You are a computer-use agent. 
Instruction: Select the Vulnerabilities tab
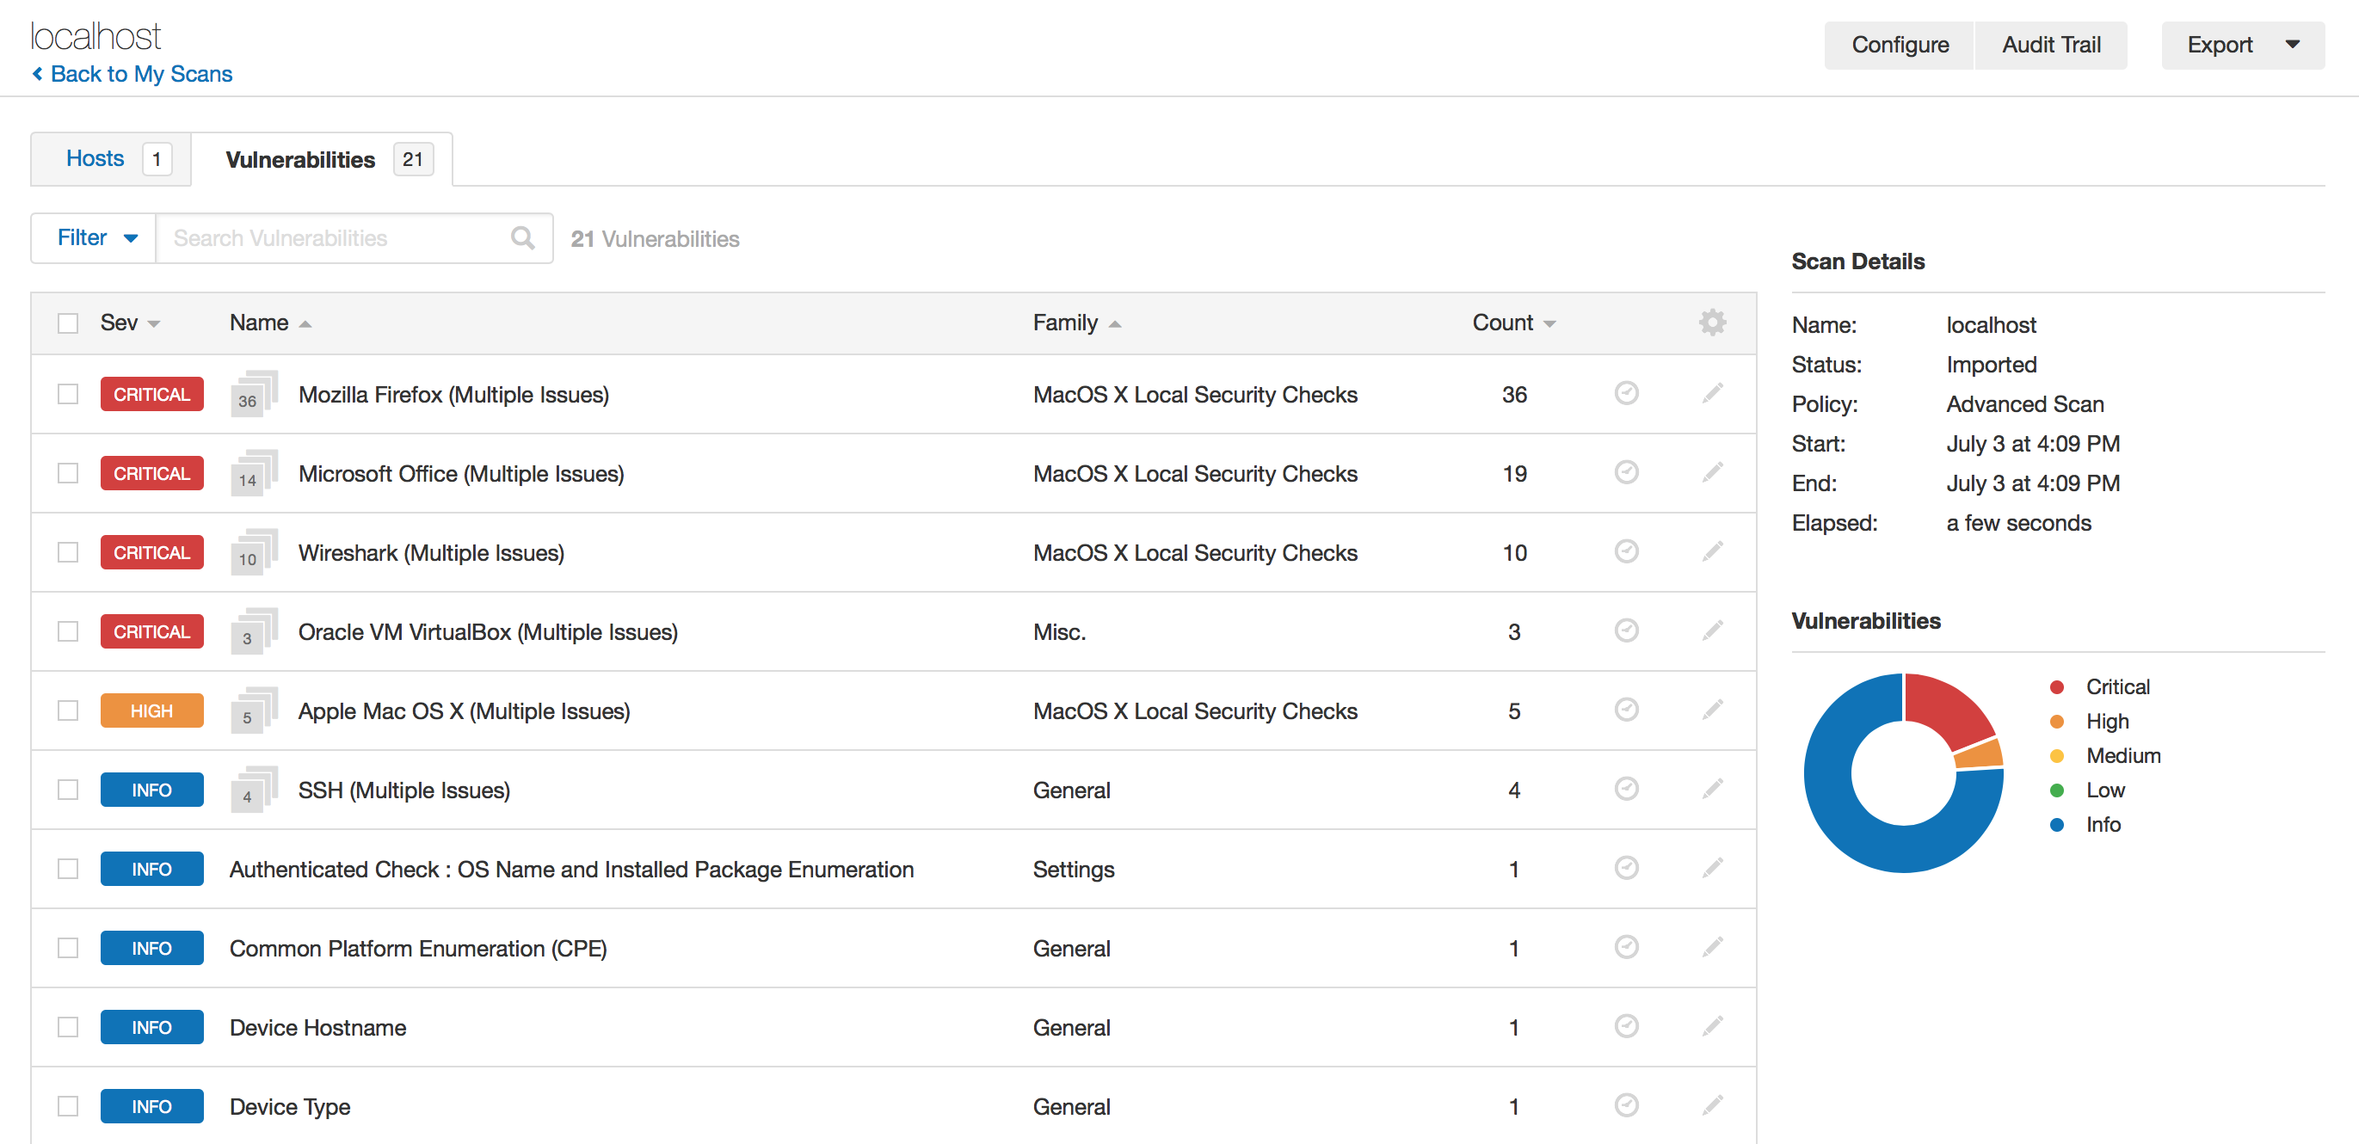point(323,159)
